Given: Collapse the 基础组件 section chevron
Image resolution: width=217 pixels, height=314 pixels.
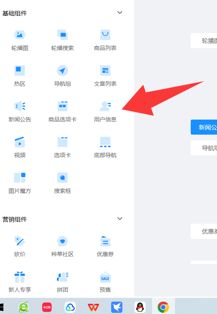Looking at the screenshot, I should [x=120, y=12].
